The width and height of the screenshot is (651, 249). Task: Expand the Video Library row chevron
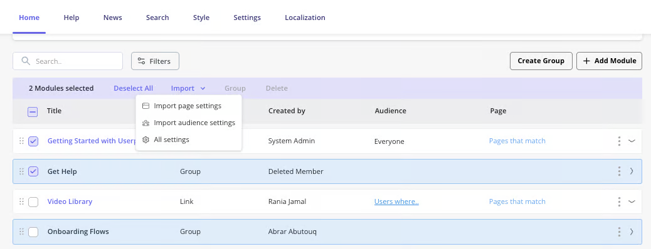[x=632, y=201]
